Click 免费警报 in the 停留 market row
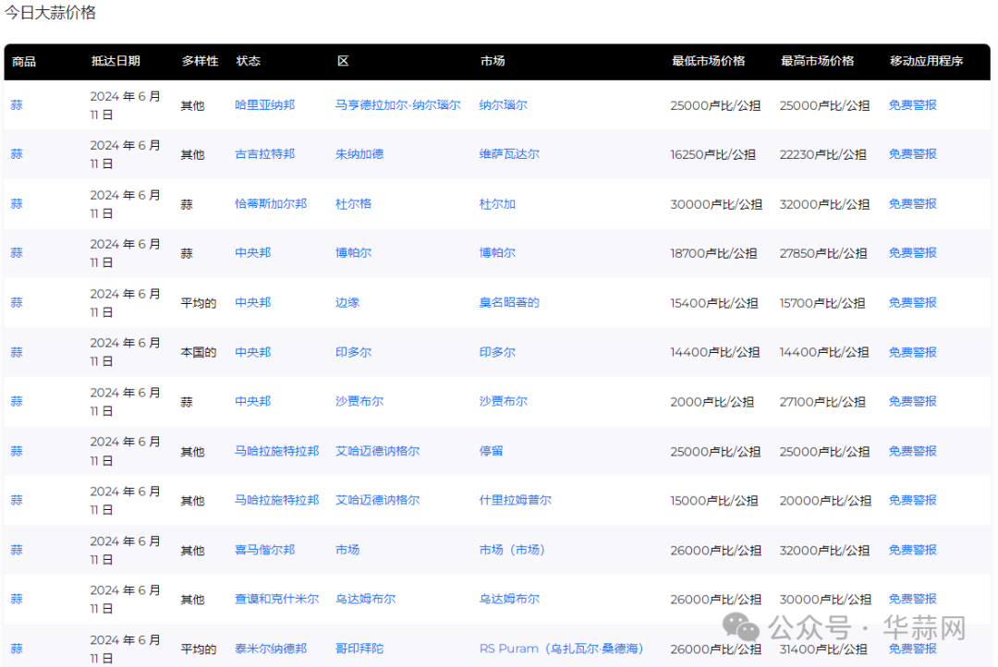998x667 pixels. coord(912,451)
